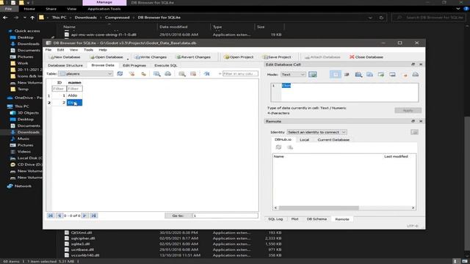Click the print table icon beside players
This screenshot has height=264, width=470.
tap(168, 73)
